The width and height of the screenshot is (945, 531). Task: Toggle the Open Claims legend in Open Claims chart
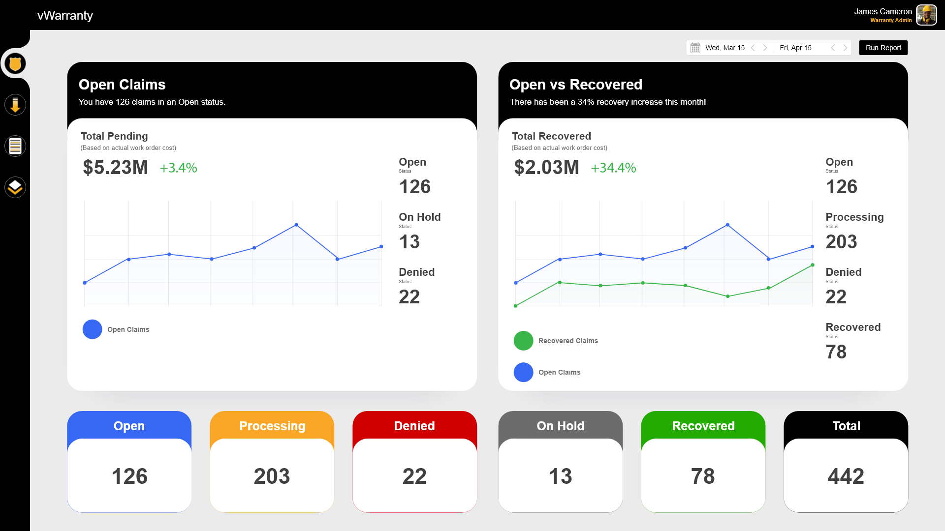click(x=128, y=329)
